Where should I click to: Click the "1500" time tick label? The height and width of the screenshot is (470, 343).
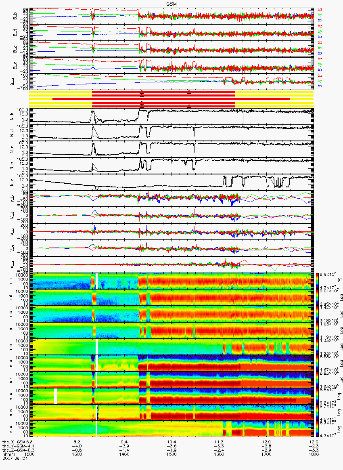[x=171, y=454]
